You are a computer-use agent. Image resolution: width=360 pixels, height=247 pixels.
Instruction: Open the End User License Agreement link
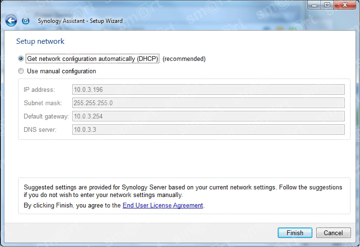click(163, 206)
